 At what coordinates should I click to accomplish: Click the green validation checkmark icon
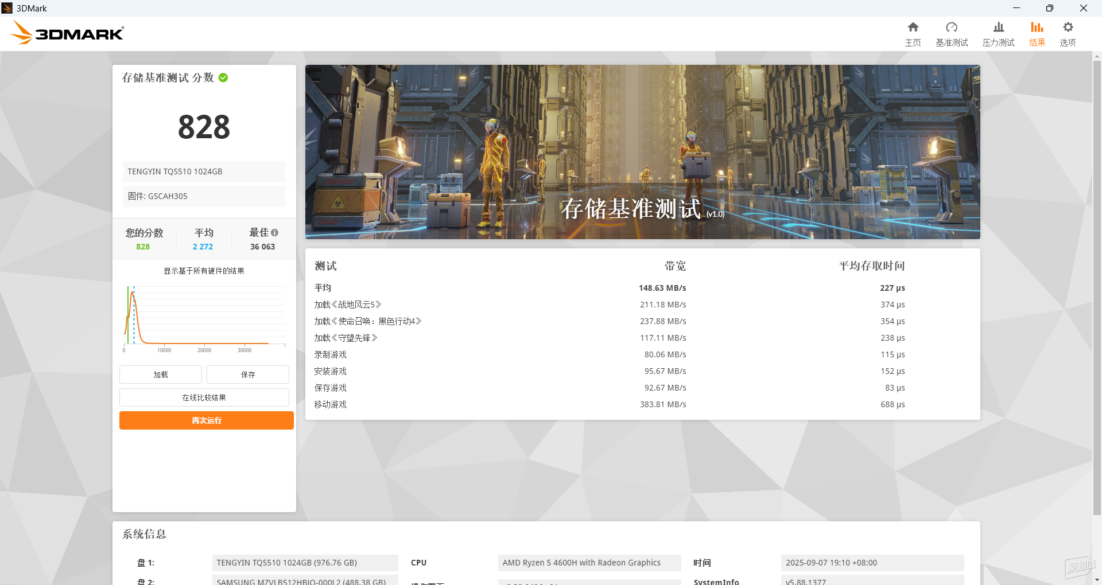click(223, 78)
